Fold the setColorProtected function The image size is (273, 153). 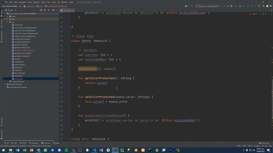tap(70, 97)
